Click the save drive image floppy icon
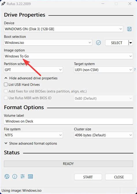137x194 pixels. [x=129, y=29]
